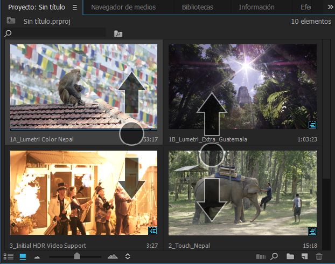Click the thumbnail zoom slider handle

point(77,256)
